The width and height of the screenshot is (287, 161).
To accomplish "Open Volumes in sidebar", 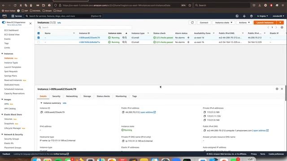I will pyautogui.click(x=8, y=119).
